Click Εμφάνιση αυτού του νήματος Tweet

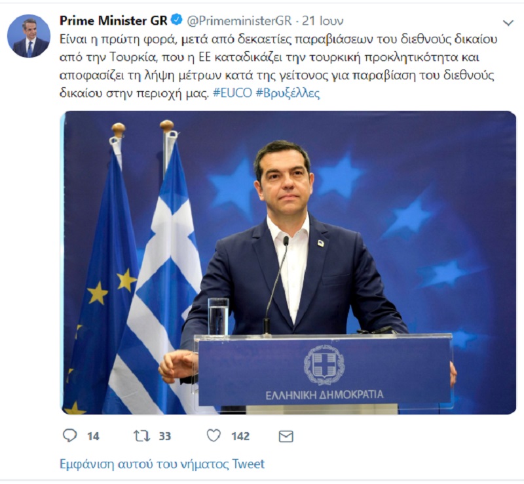pyautogui.click(x=162, y=464)
